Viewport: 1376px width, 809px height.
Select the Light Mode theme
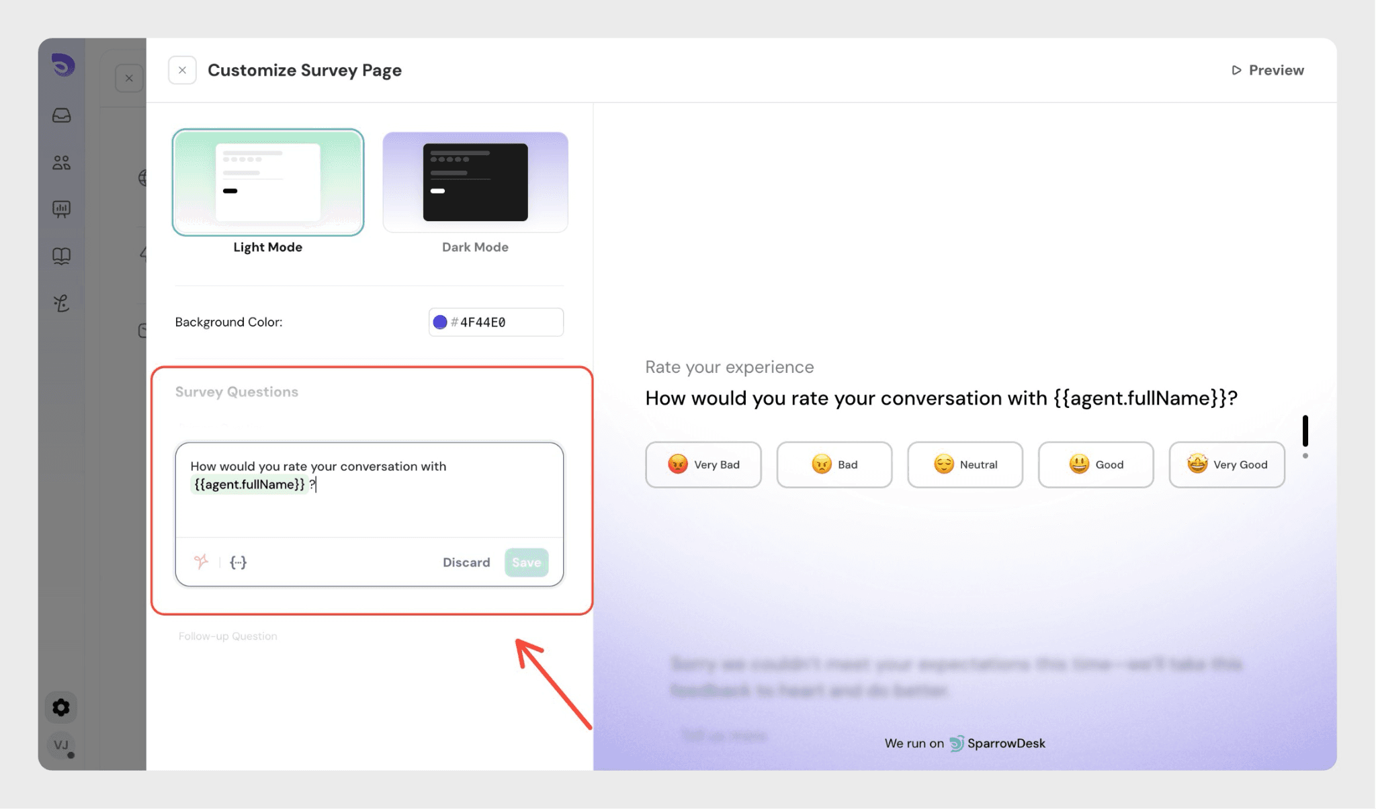(267, 182)
